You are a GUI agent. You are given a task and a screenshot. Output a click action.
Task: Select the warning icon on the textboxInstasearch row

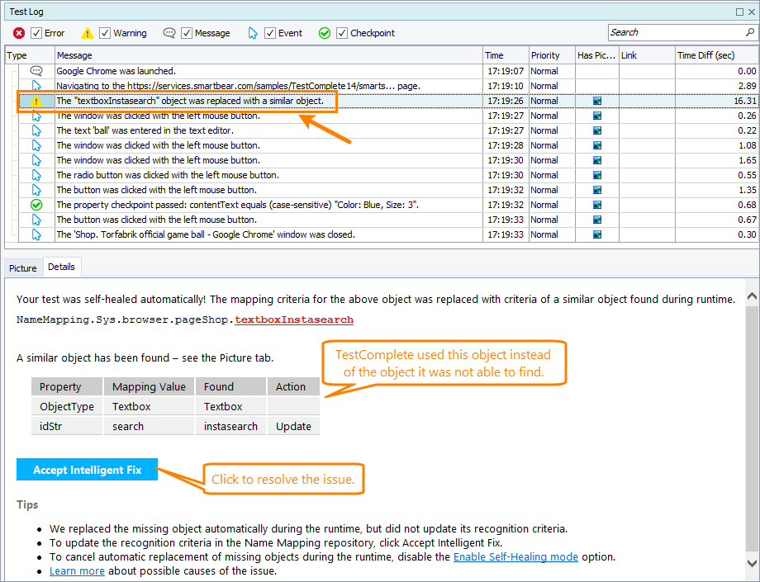pyautogui.click(x=35, y=101)
